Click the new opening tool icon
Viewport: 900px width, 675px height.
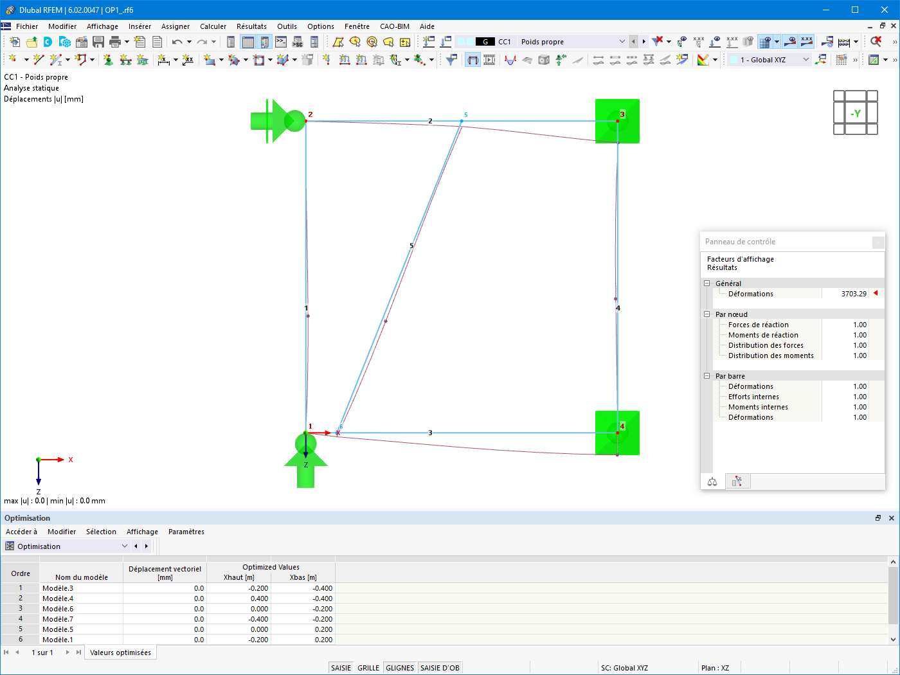click(x=258, y=60)
